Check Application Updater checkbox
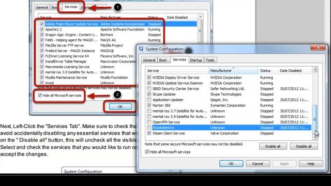 coord(149,100)
